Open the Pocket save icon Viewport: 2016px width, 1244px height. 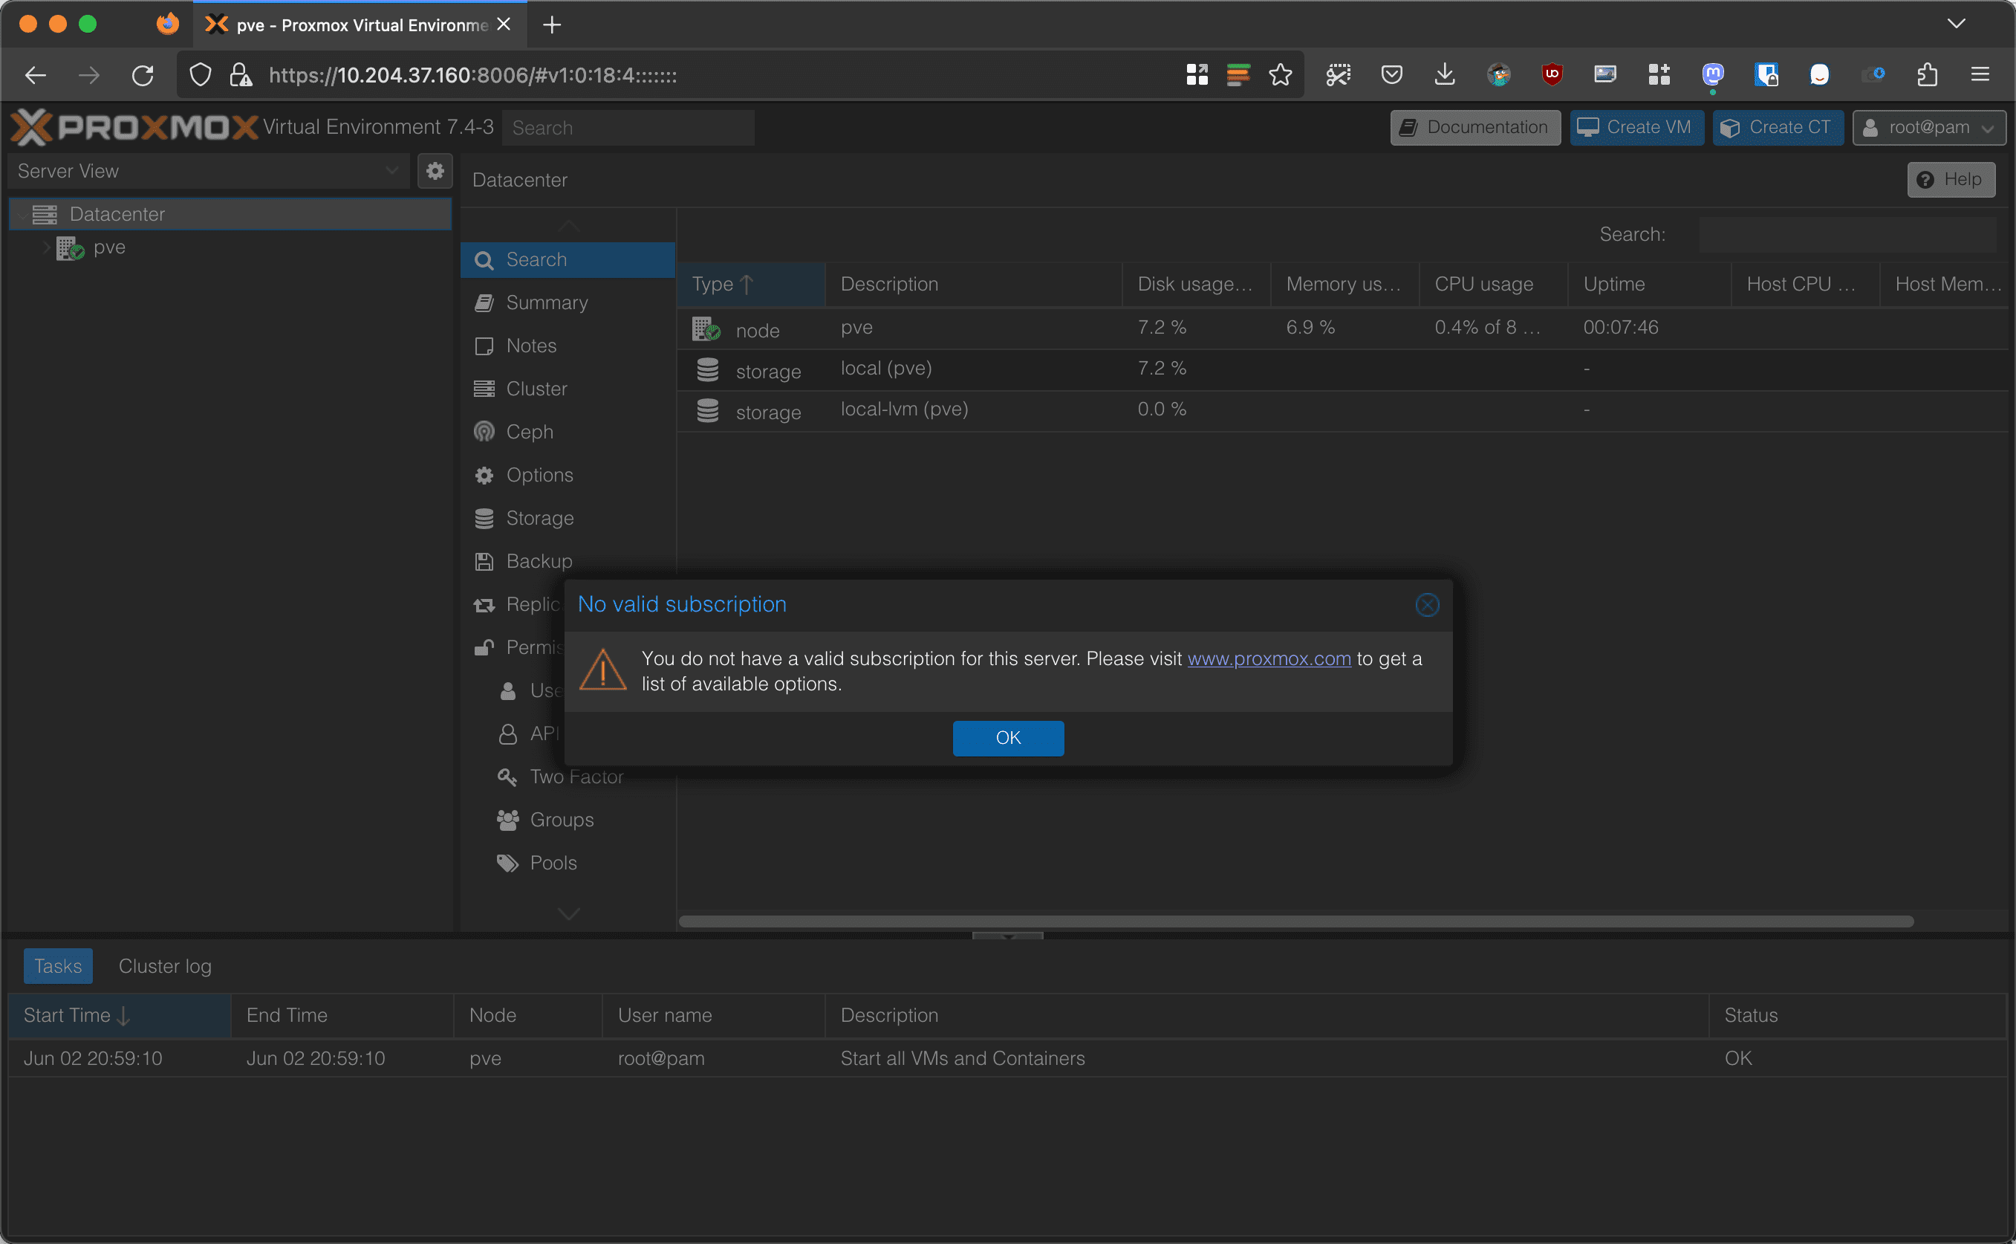click(1391, 75)
